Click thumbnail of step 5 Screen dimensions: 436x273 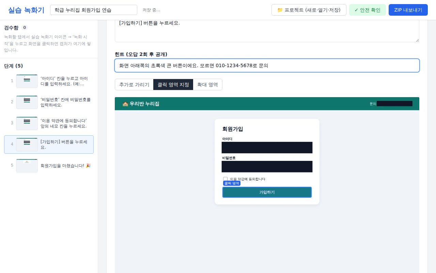(27, 166)
